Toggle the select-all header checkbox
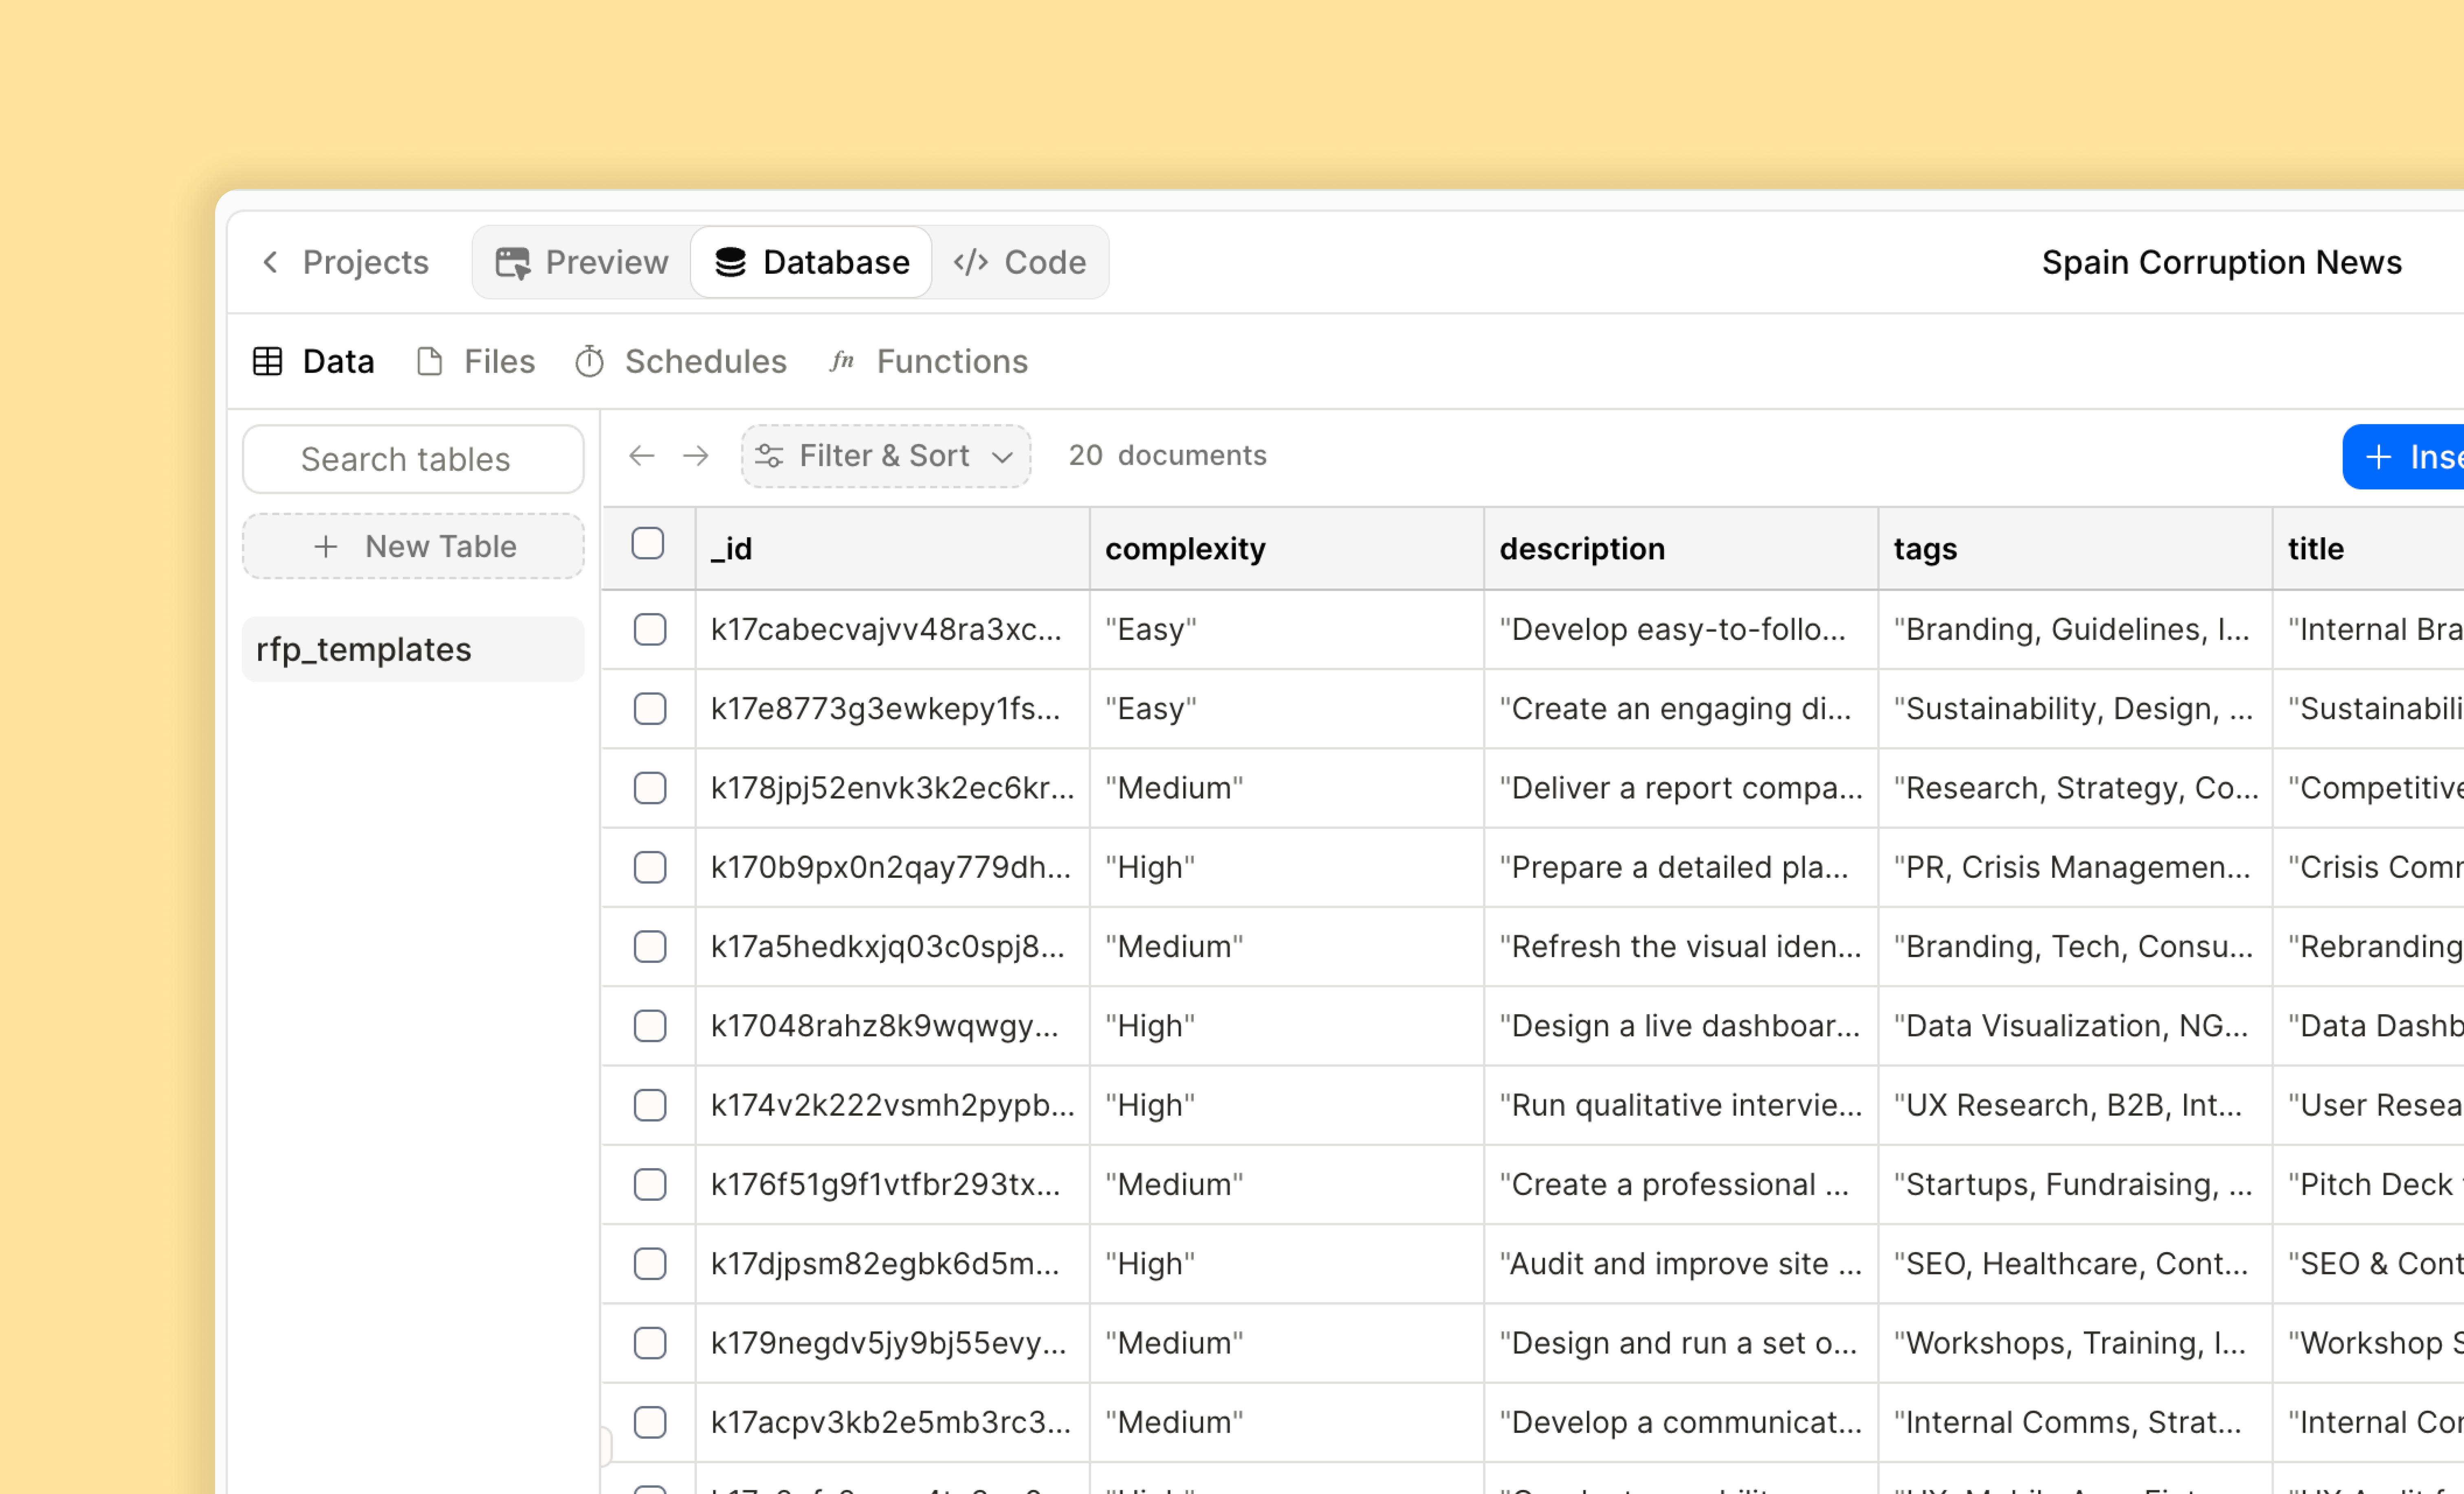The height and width of the screenshot is (1494, 2464). coord(648,544)
